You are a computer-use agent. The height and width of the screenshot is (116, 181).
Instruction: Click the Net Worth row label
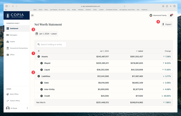[x=41, y=102]
